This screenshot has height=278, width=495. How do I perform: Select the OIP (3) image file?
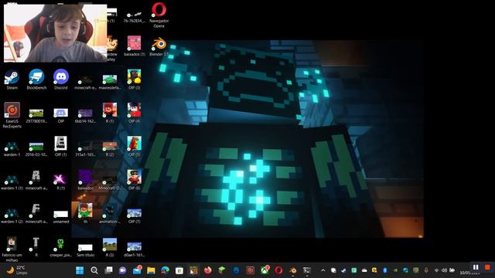(x=134, y=80)
